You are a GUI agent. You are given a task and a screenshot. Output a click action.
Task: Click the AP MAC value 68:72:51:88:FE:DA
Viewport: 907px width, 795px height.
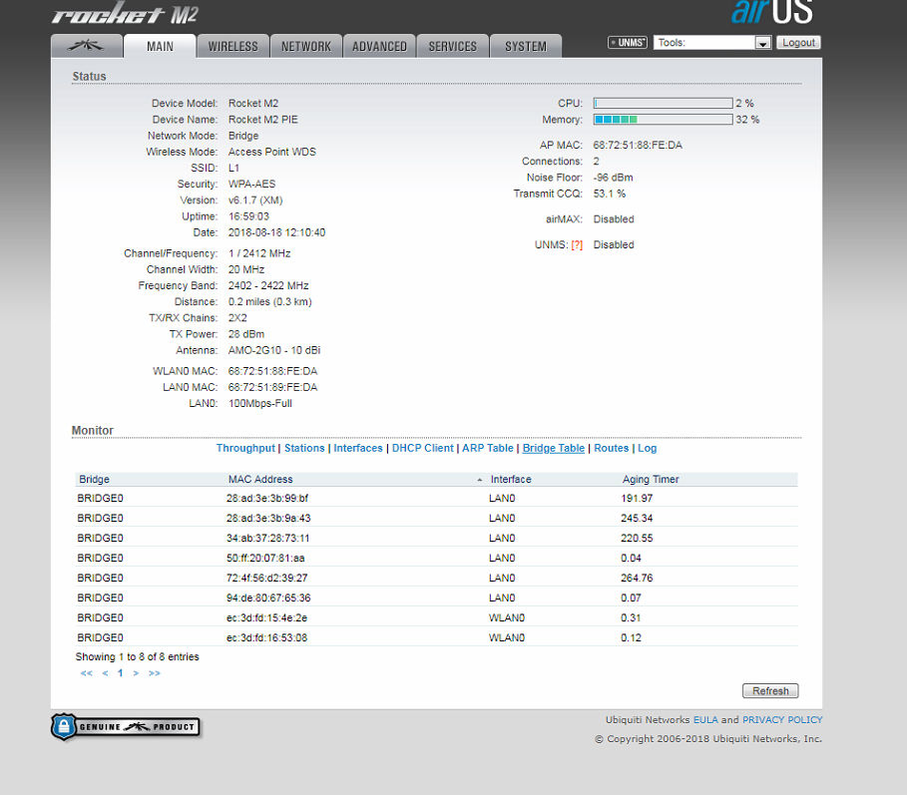638,145
